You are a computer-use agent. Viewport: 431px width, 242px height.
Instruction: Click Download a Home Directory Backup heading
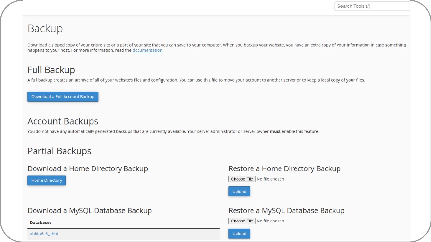(x=88, y=168)
